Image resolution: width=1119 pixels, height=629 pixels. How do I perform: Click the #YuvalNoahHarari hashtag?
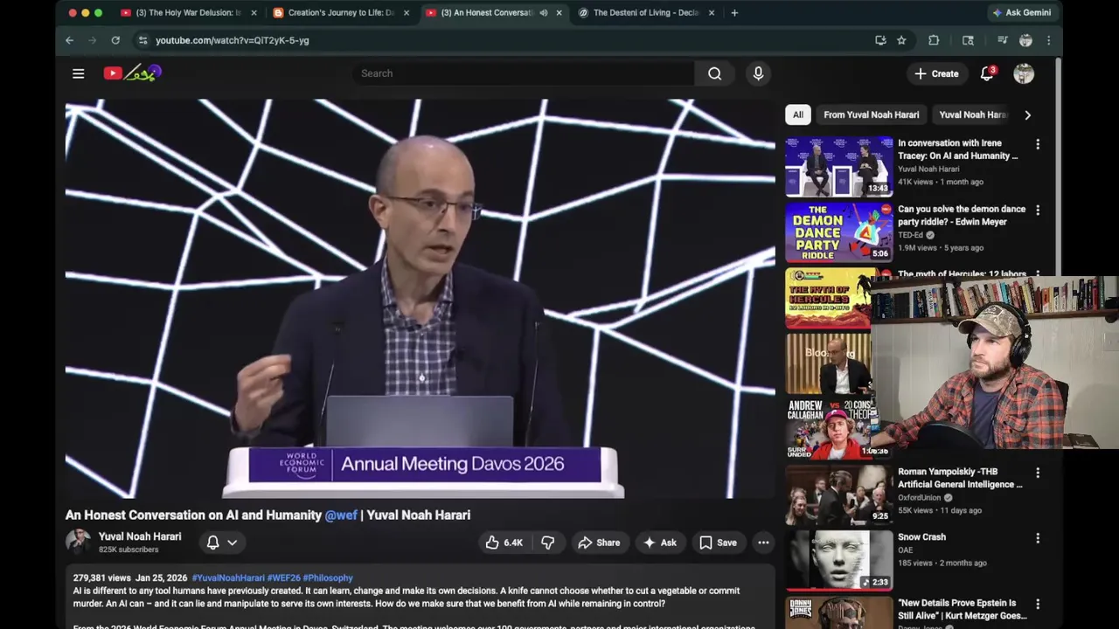tap(228, 577)
